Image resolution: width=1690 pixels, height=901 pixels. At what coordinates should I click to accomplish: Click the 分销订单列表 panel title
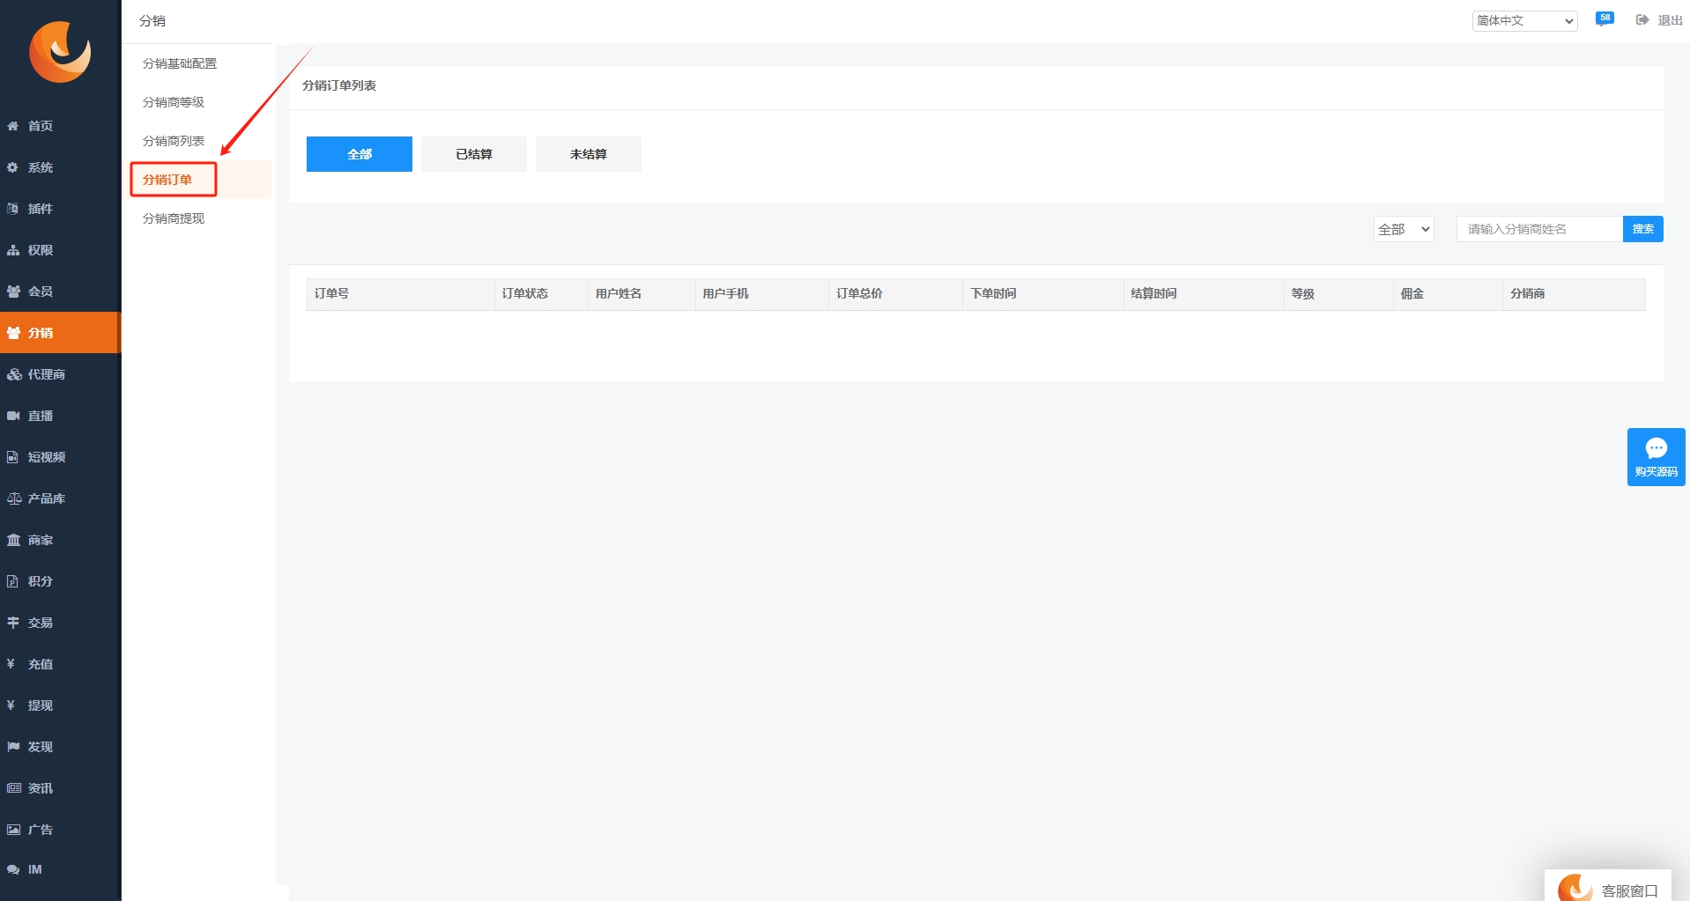339,85
